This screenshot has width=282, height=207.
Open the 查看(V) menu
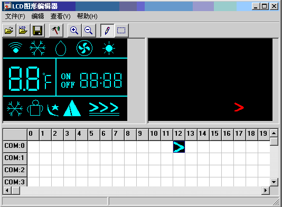coord(60,16)
